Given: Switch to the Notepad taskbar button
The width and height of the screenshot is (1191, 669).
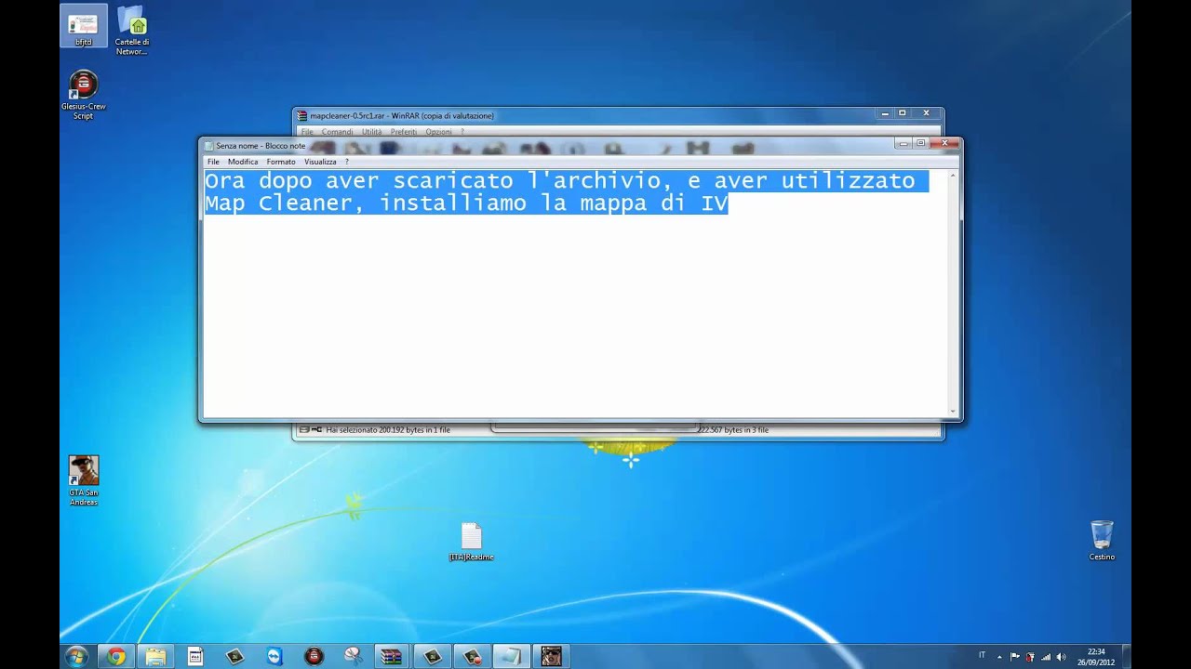Looking at the screenshot, I should pyautogui.click(x=511, y=656).
